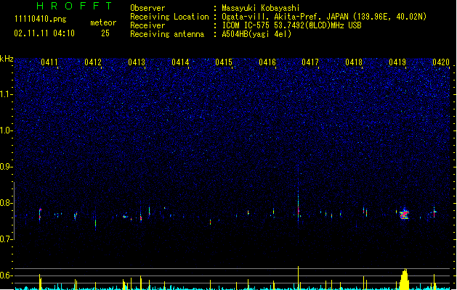Screen dimensions: 457x290
Task: Click the 1.0 kHz axis label
Action: pos(7,130)
